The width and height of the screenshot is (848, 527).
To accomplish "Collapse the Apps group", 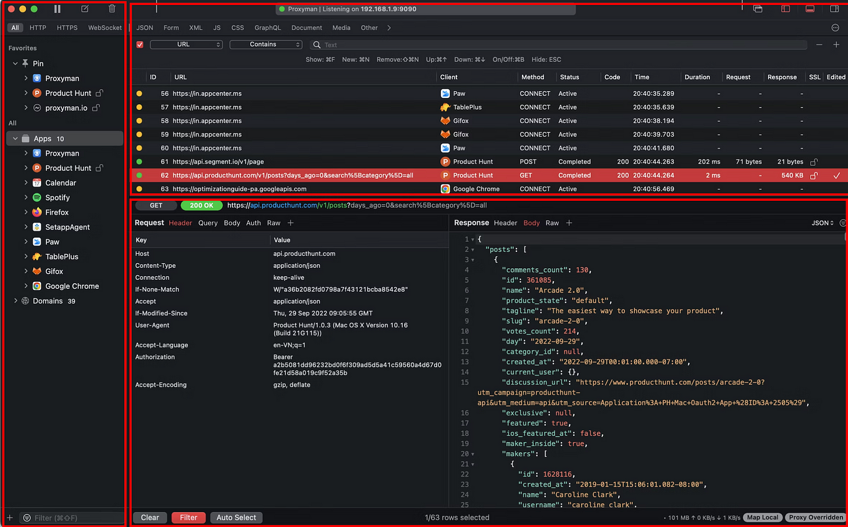I will 16,138.
